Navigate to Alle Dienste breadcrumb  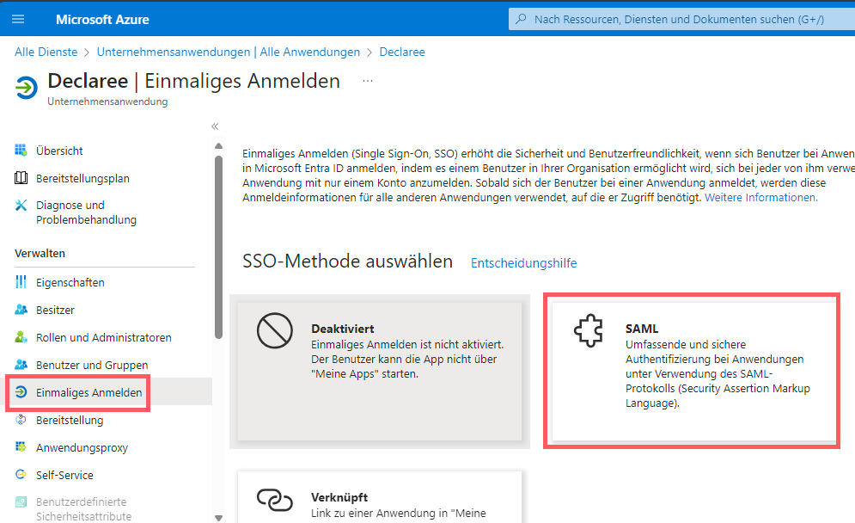[46, 52]
